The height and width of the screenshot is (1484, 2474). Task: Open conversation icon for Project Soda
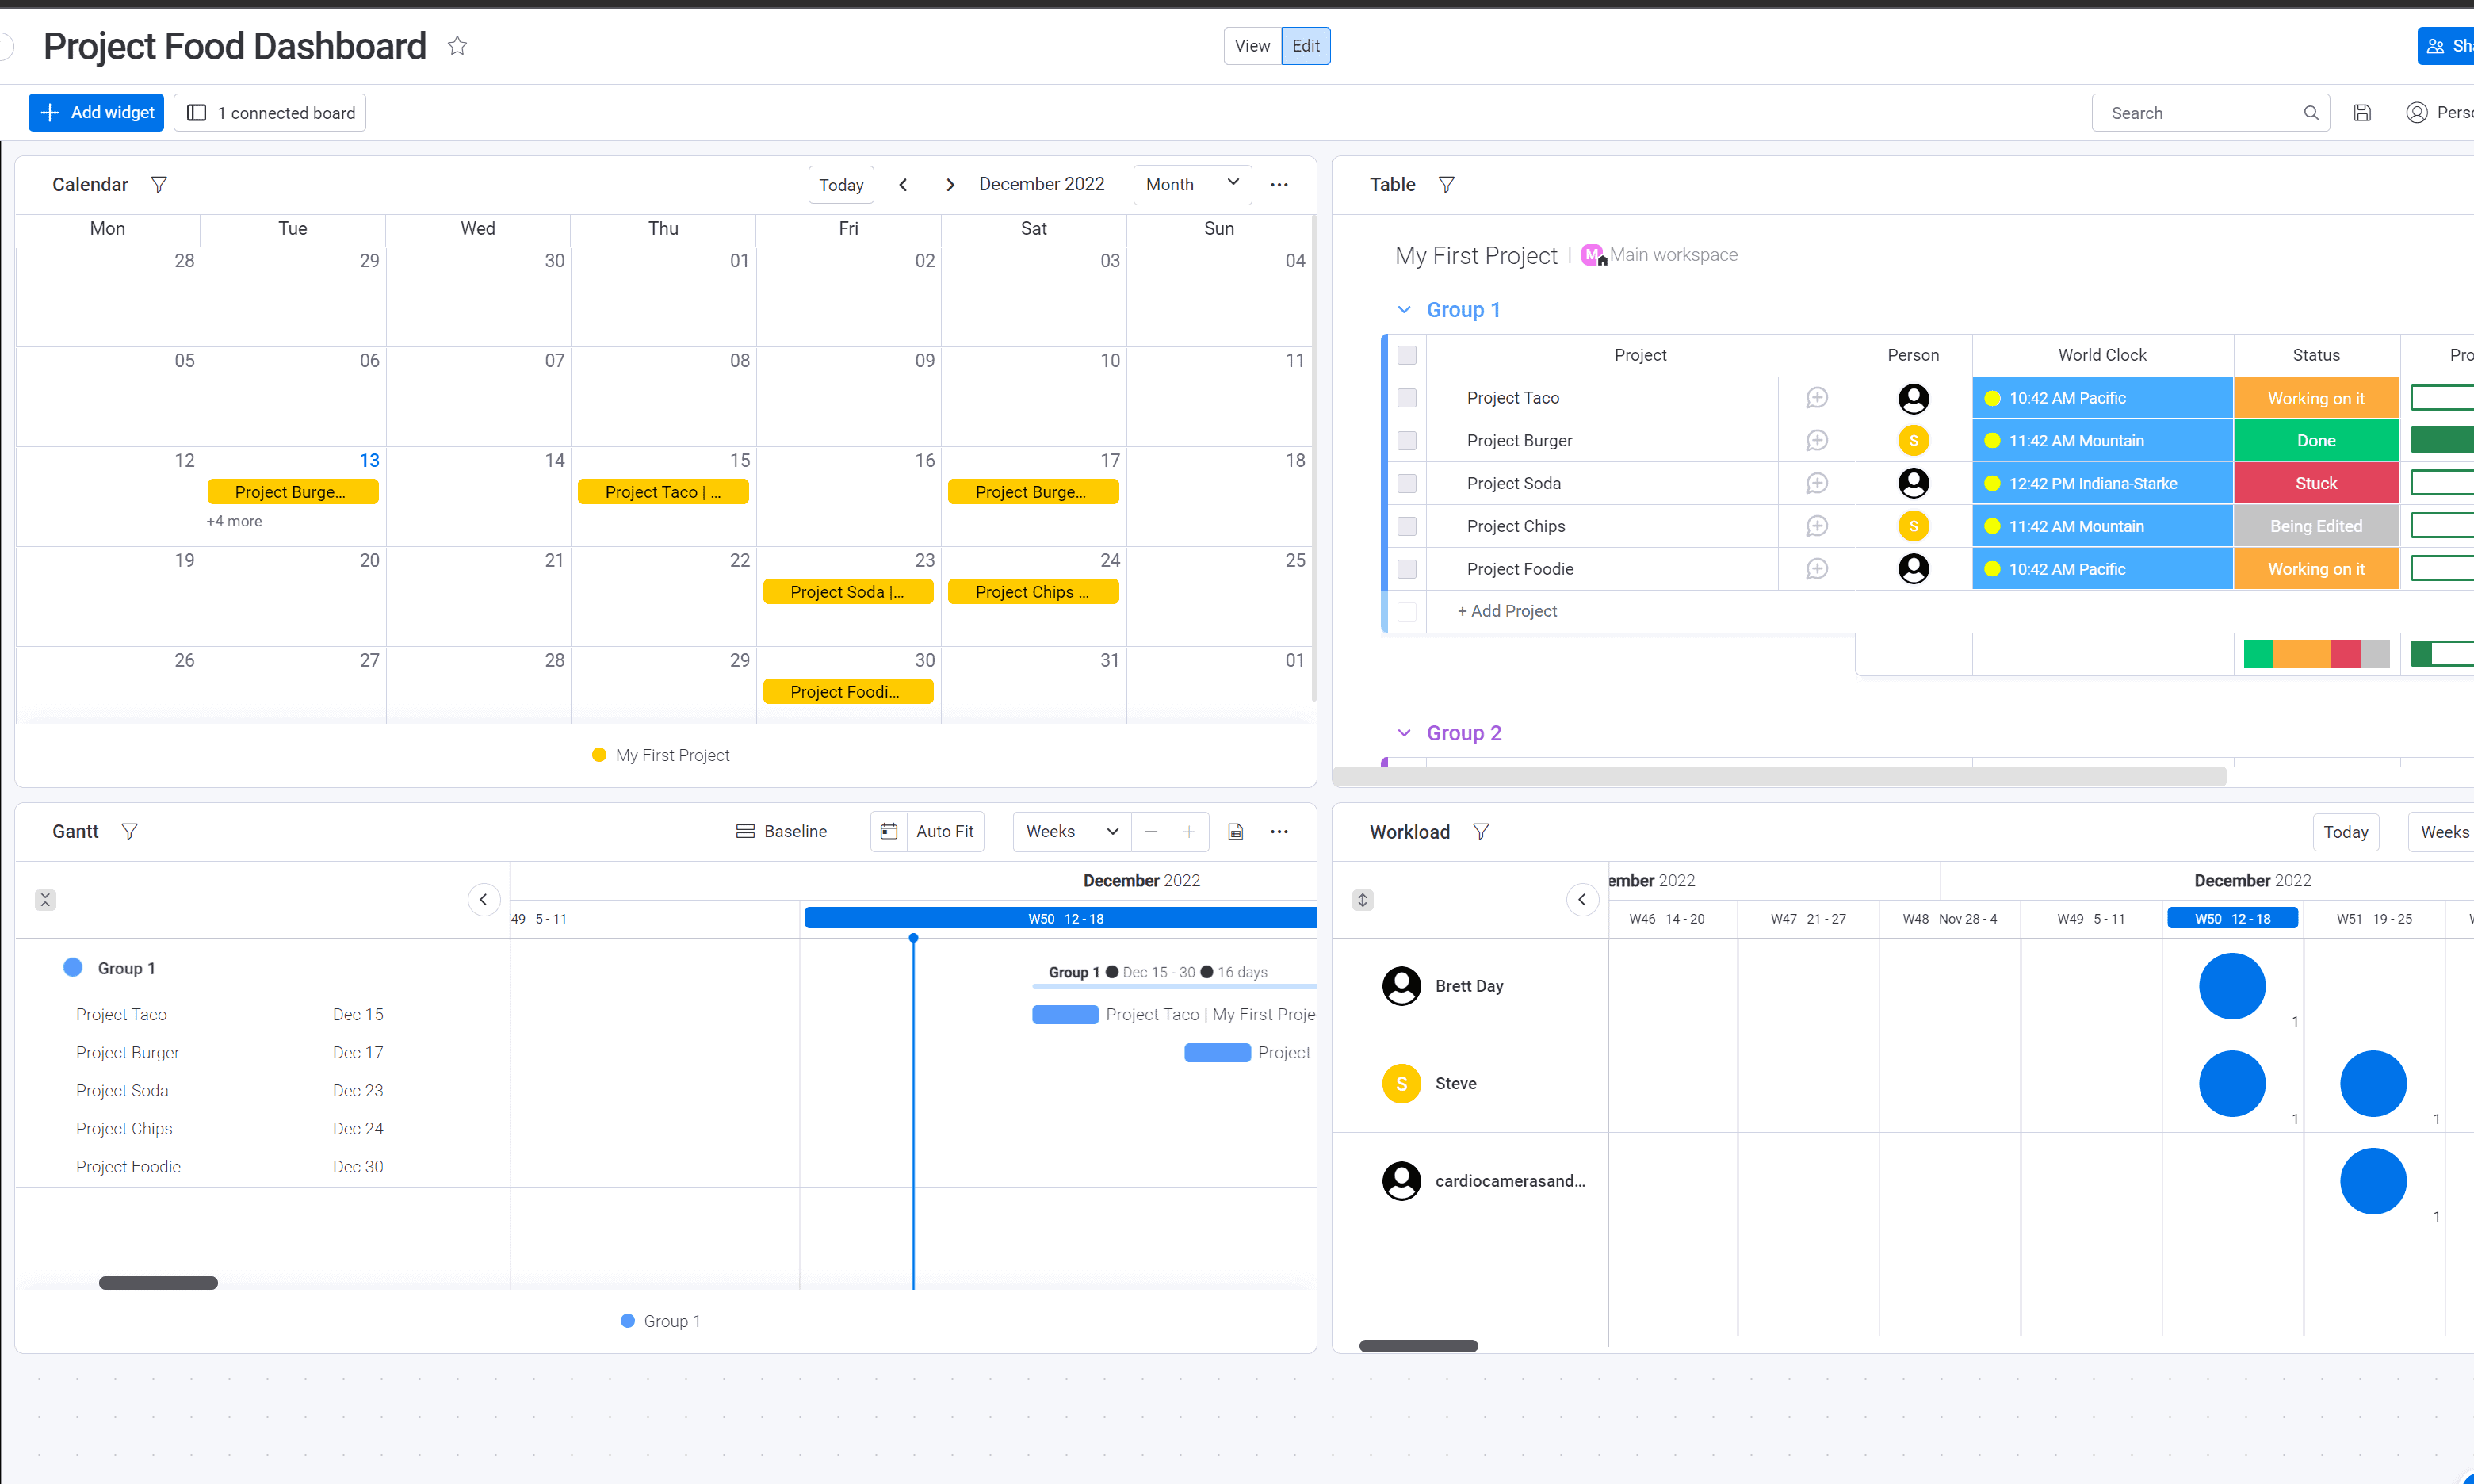point(1817,484)
